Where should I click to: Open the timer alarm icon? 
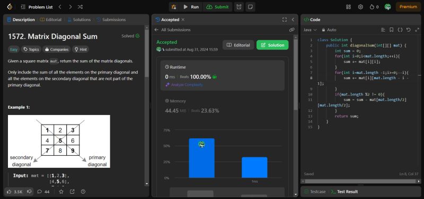click(x=239, y=7)
